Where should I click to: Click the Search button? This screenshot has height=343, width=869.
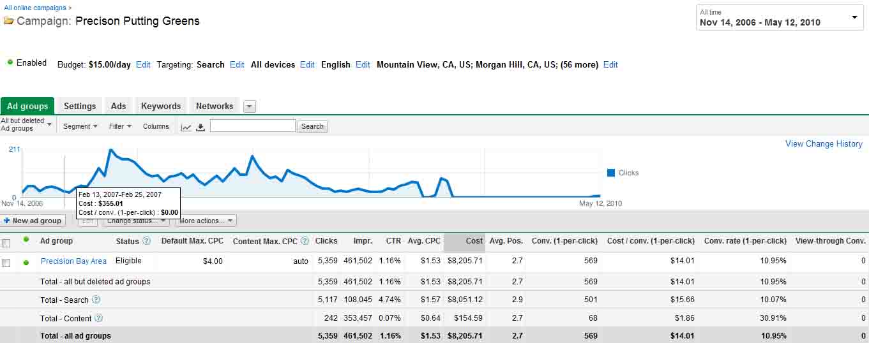[x=312, y=126]
